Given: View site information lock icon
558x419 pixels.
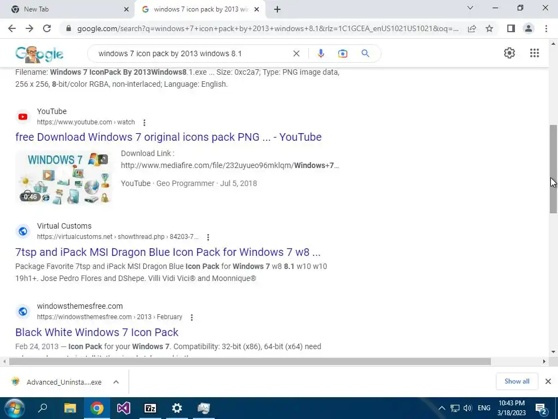Looking at the screenshot, I should click(69, 28).
